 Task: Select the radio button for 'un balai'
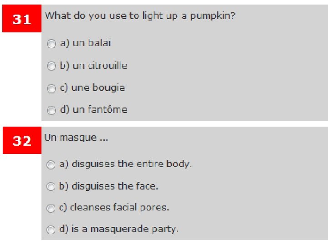(x=51, y=44)
